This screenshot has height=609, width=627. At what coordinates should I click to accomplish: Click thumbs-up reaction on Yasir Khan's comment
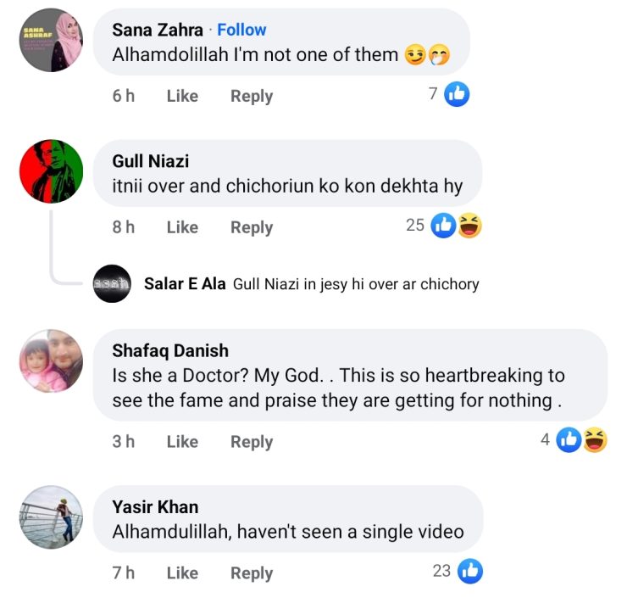469,571
